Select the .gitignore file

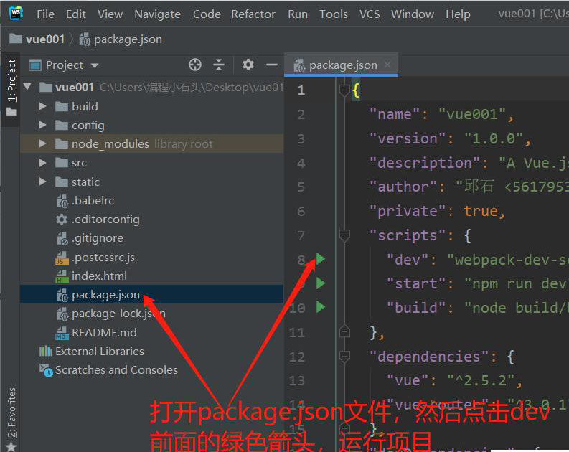point(151,238)
